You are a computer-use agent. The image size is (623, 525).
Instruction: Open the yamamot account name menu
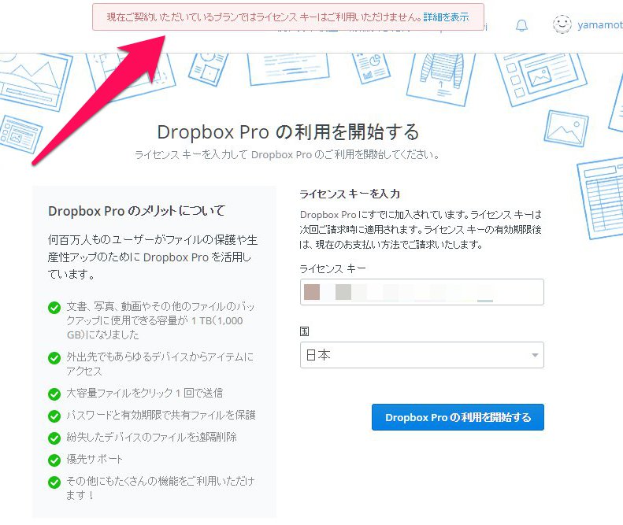pos(600,25)
